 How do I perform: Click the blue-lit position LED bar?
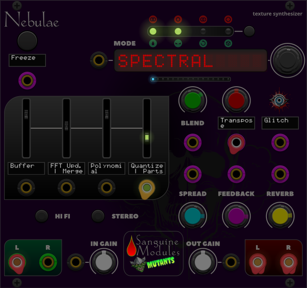coord(191,79)
